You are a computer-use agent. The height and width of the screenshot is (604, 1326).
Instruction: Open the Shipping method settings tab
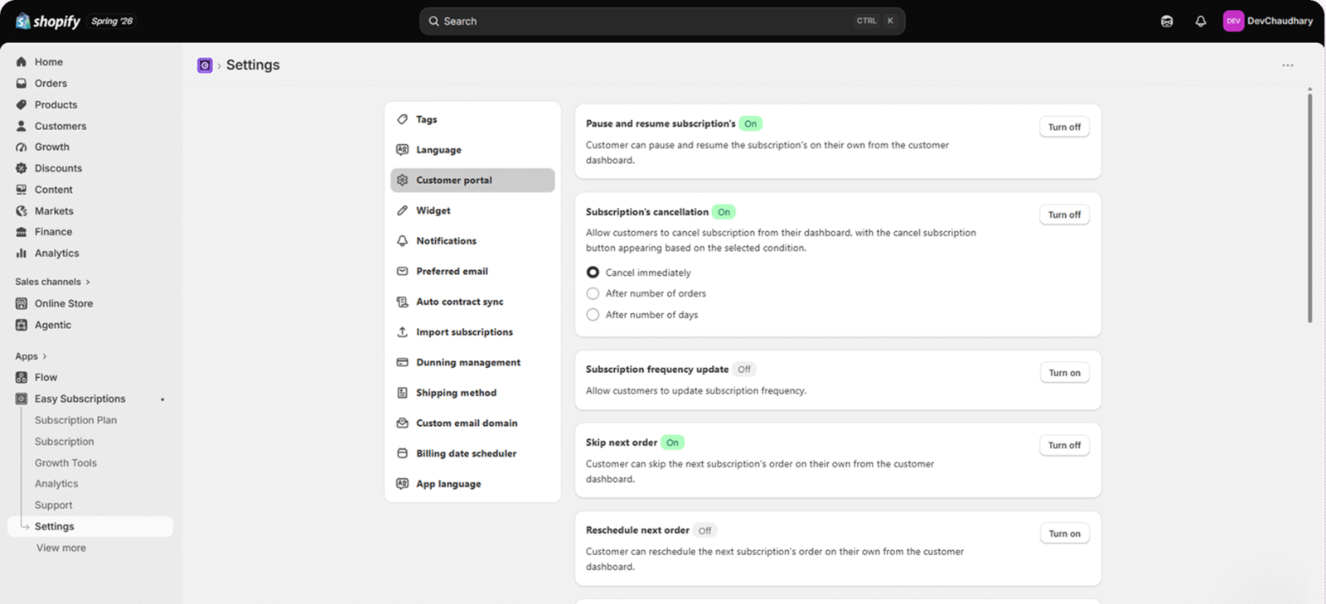[x=472, y=393]
